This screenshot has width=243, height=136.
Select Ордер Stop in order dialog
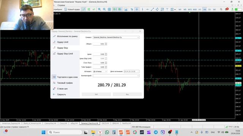65,48
